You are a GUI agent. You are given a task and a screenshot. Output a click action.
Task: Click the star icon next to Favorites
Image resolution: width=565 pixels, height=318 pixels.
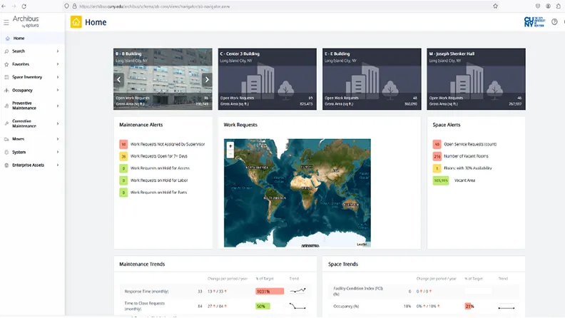point(6,64)
